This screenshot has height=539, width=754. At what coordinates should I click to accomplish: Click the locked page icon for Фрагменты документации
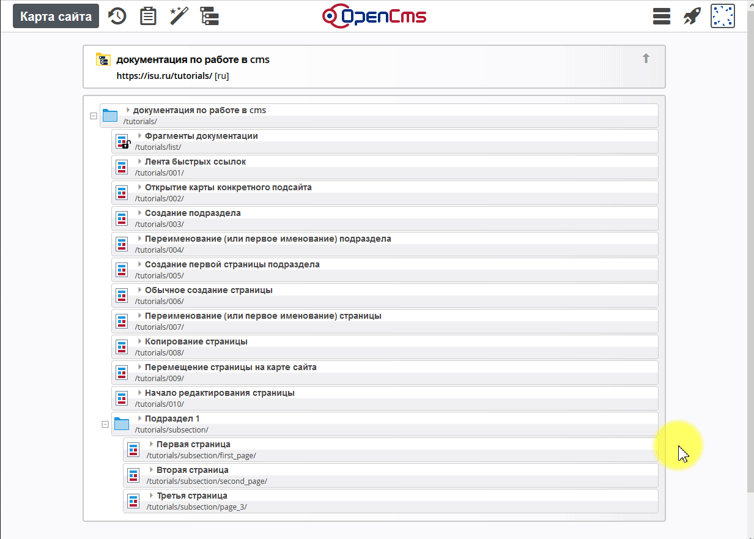click(x=122, y=142)
